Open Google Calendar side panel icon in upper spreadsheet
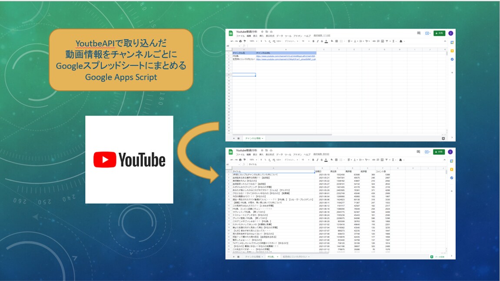500x281 pixels. tap(452, 43)
